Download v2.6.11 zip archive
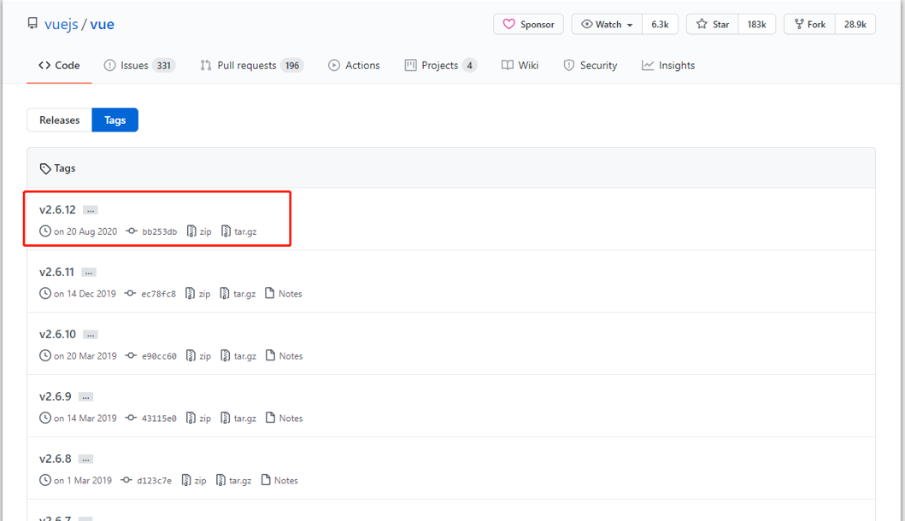Viewport: 905px width, 521px height. tap(198, 294)
